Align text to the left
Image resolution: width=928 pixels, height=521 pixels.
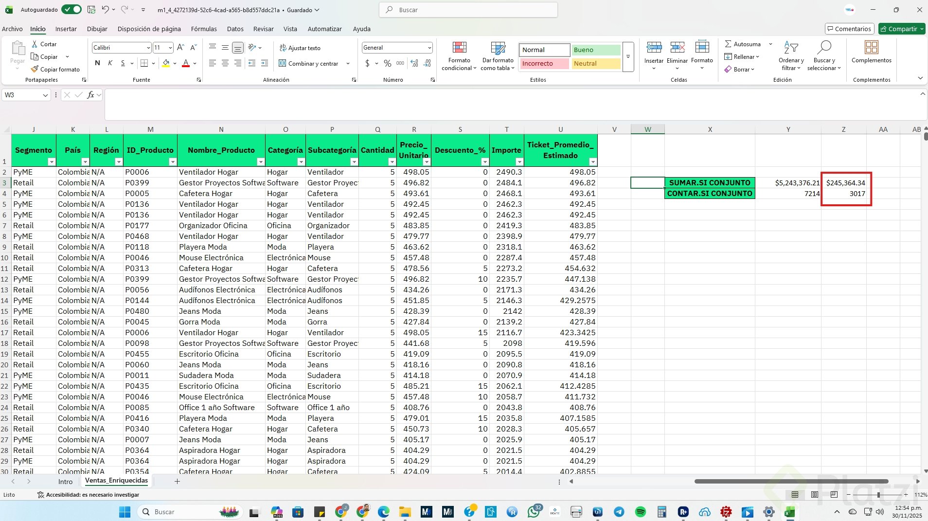coord(213,63)
